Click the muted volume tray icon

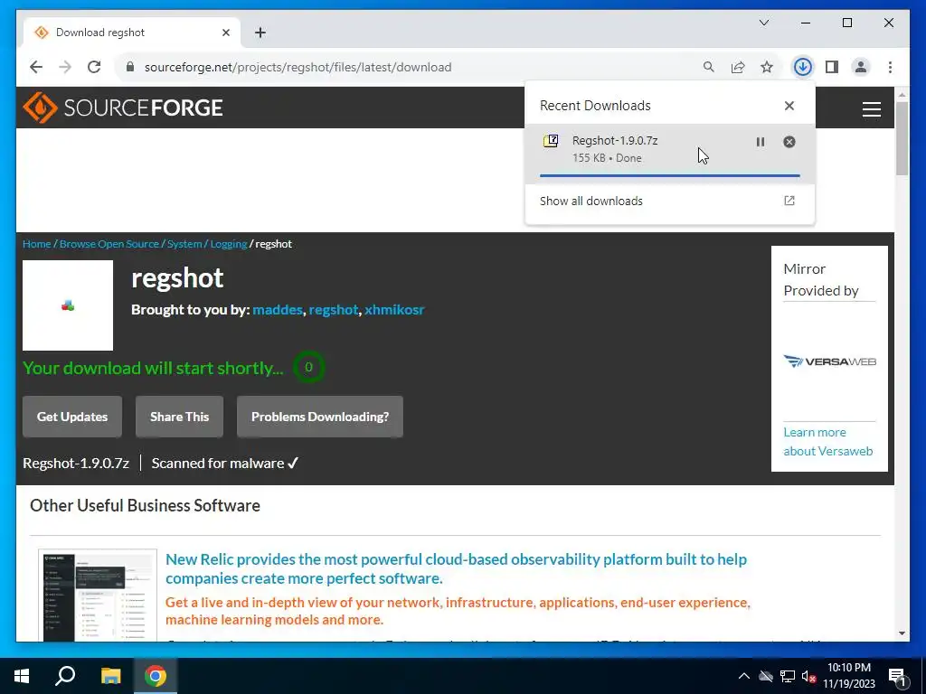[809, 676]
